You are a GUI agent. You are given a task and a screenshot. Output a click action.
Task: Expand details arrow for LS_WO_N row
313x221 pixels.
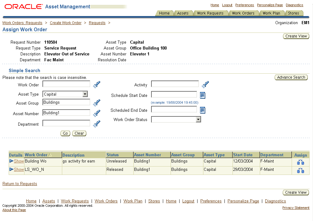[11, 169]
